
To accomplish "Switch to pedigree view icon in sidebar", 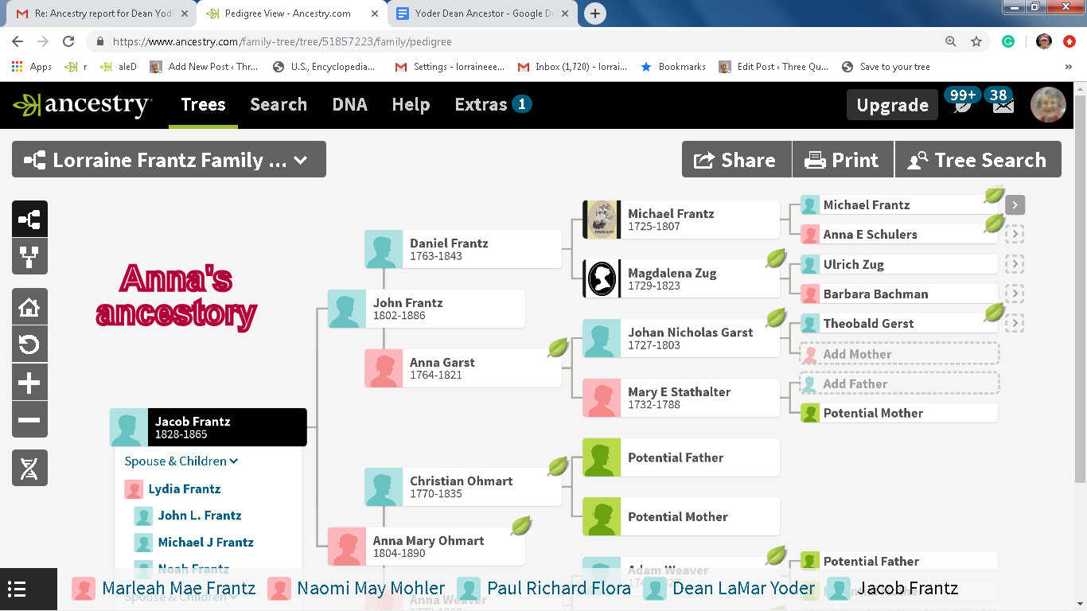I will click(29, 219).
